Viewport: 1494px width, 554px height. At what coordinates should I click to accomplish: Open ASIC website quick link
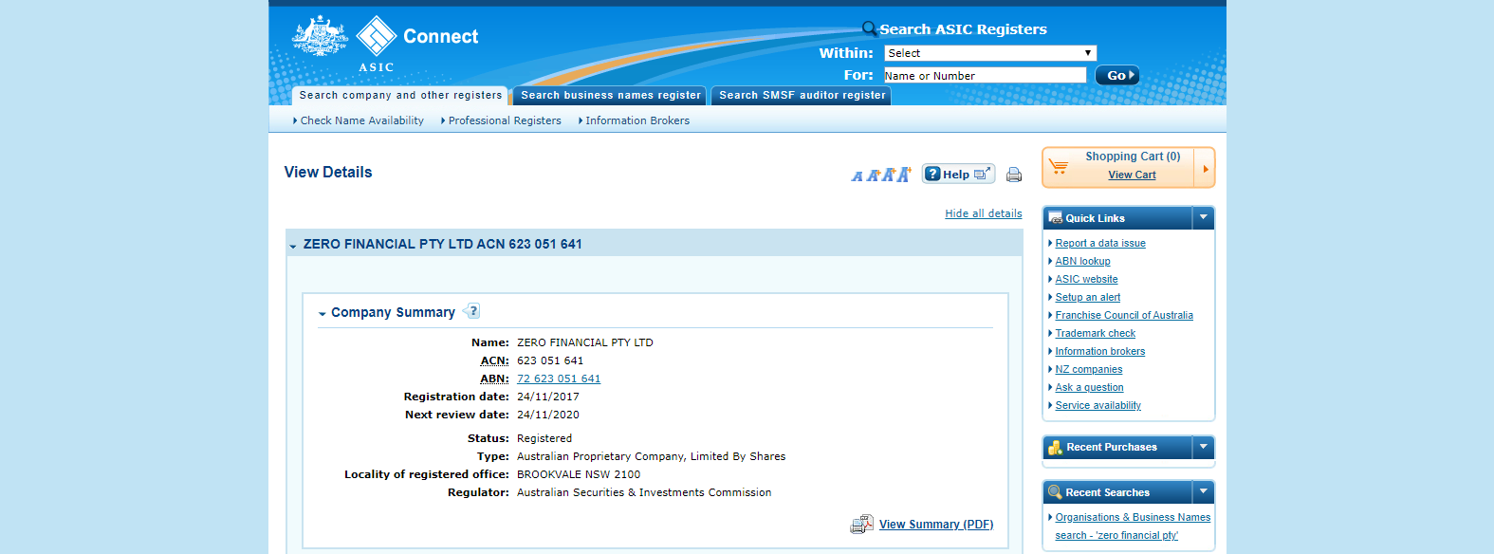[x=1086, y=279]
